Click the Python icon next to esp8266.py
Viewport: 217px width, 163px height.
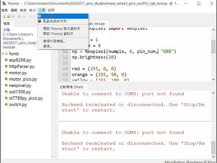(6, 60)
